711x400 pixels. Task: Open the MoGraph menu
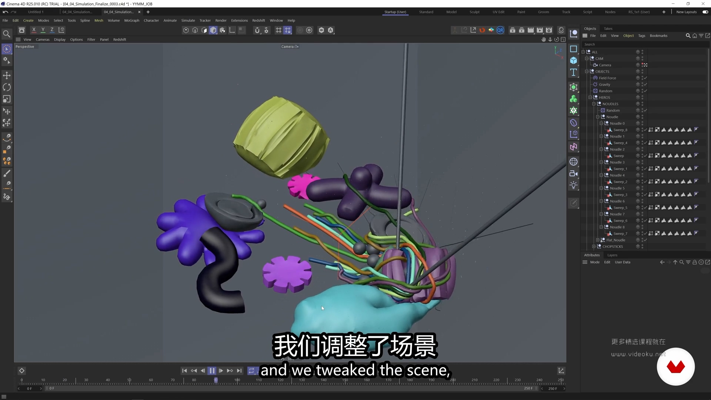point(131,20)
